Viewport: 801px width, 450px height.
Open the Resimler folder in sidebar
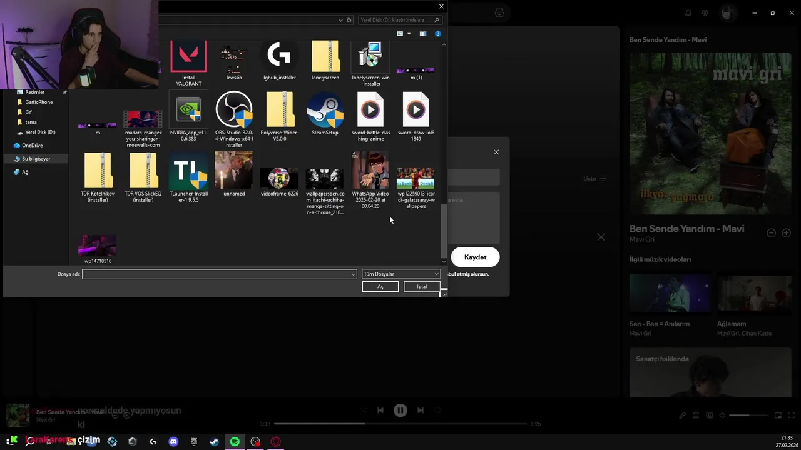point(34,92)
